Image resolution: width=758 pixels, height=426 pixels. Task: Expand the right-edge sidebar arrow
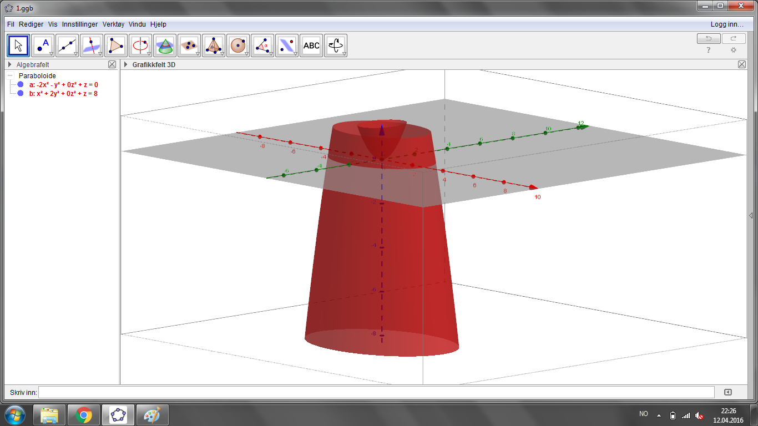click(751, 216)
